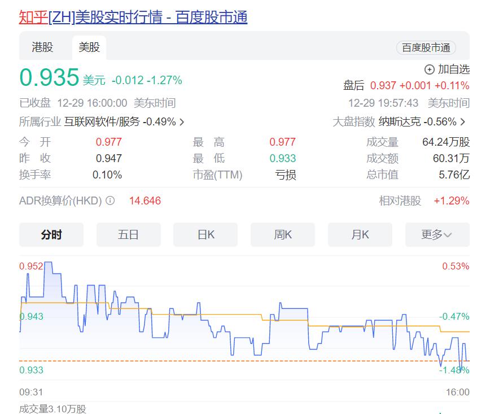Click the plus icon to add to watchlist
The height and width of the screenshot is (414, 490).
[x=430, y=69]
